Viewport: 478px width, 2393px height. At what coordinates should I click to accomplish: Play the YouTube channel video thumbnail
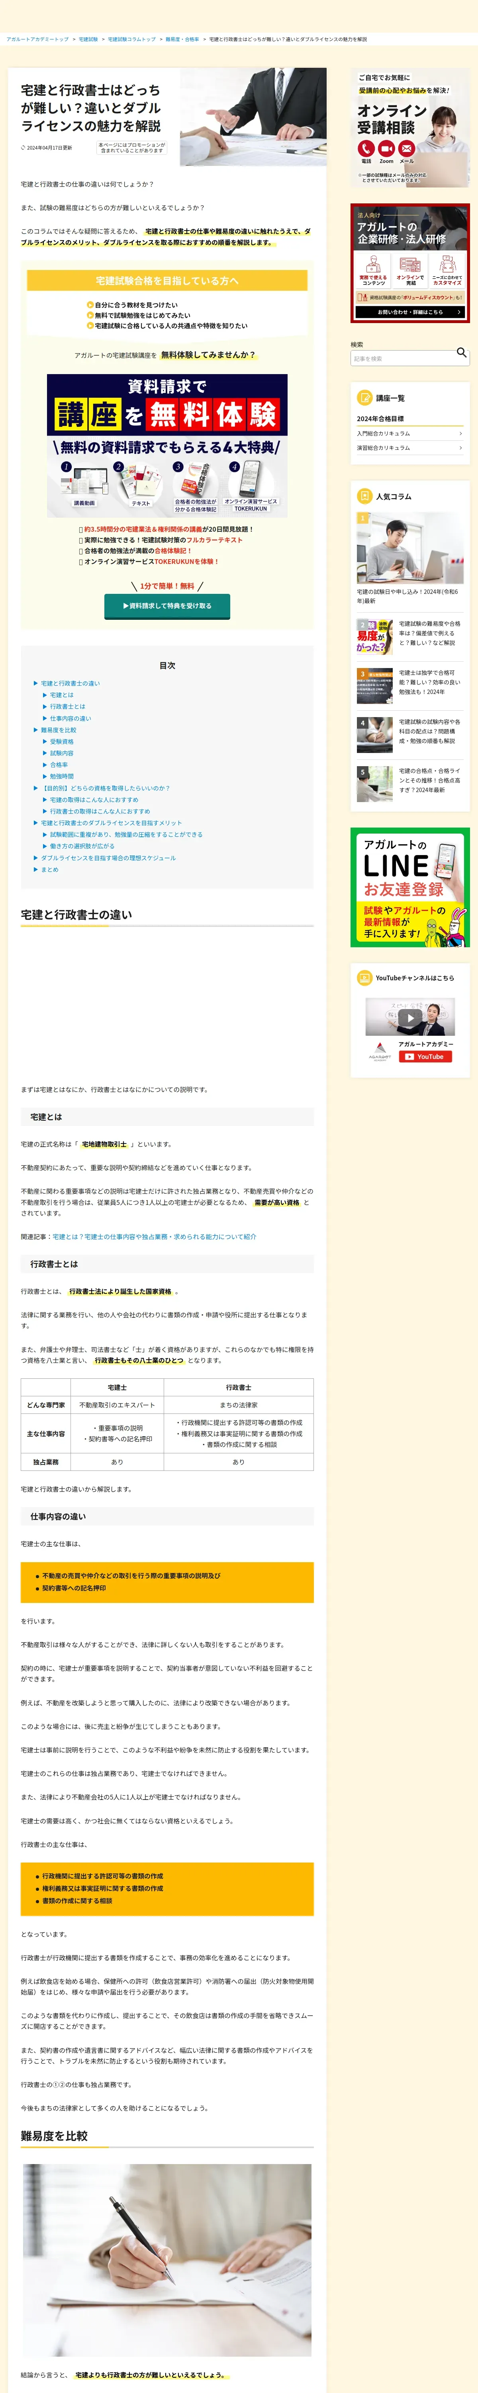click(x=410, y=1017)
